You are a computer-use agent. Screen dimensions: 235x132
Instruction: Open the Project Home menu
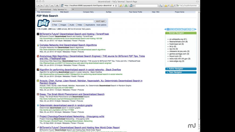tap(180, 12)
